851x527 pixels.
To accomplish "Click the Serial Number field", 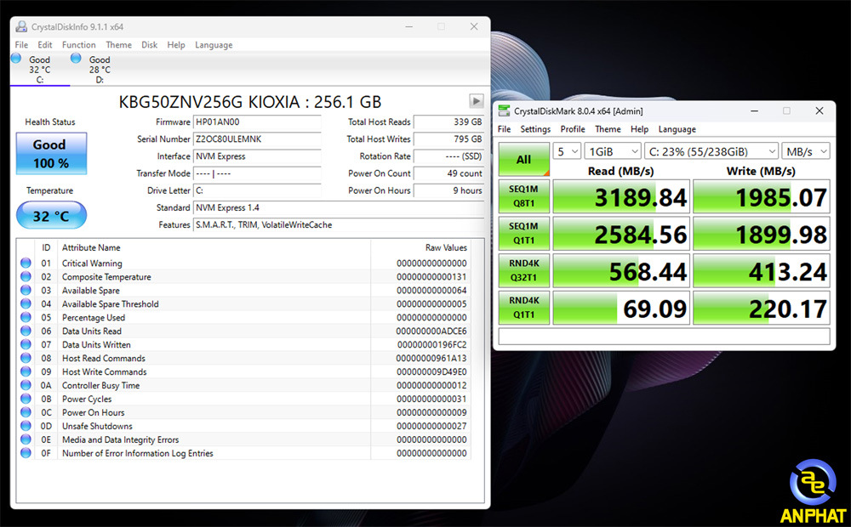I will (x=257, y=139).
